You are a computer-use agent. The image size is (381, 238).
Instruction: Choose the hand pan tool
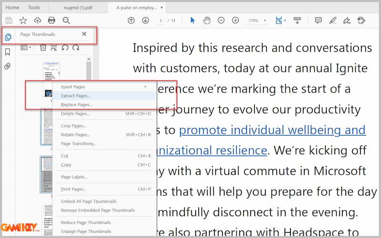click(207, 20)
